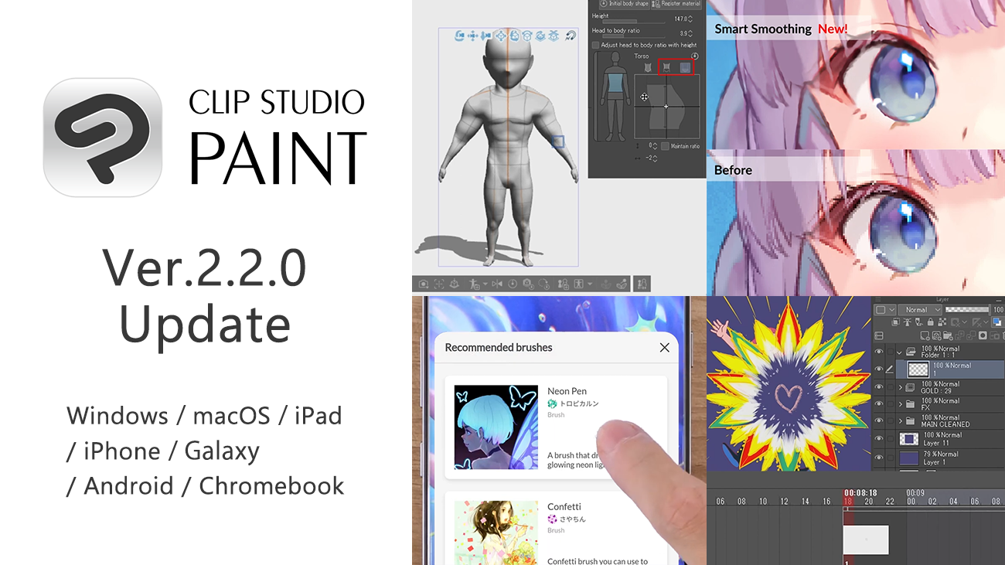The width and height of the screenshot is (1005, 565).
Task: Click the flip pose horizontally icon
Action: [497, 284]
